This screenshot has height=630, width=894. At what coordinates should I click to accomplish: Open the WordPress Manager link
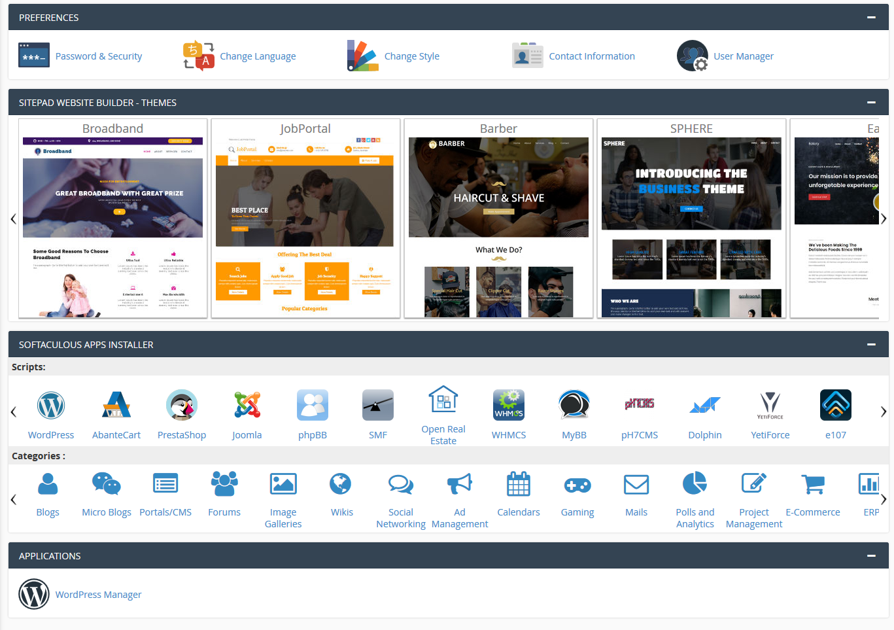[x=98, y=595]
